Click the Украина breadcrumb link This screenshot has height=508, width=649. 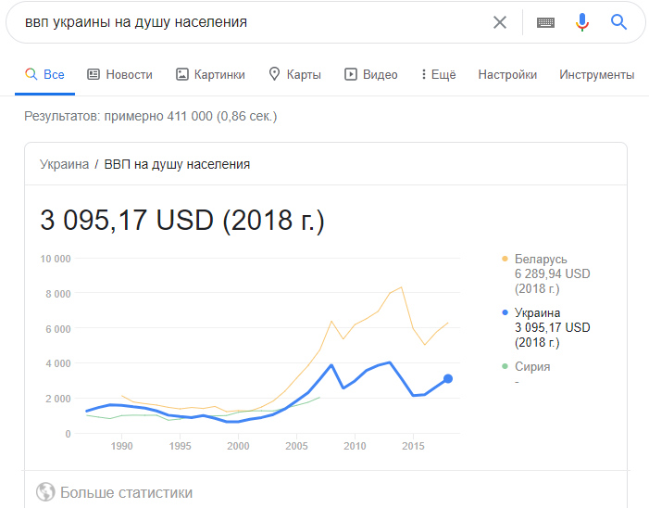[64, 164]
